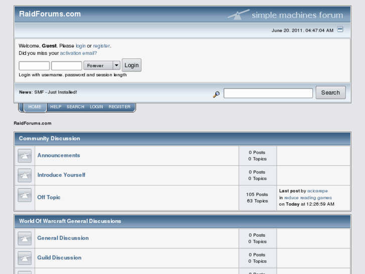The width and height of the screenshot is (365, 274).
Task: Open the REGISTER menu item
Action: [119, 107]
